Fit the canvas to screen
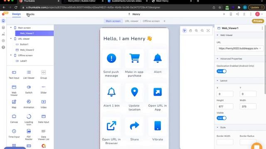Viewport: 266px width, 149px height. (x=208, y=31)
